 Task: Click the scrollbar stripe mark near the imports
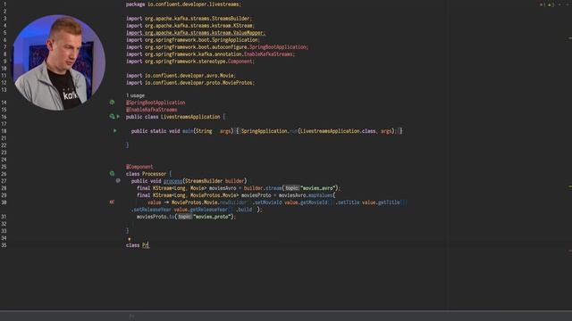coord(570,38)
